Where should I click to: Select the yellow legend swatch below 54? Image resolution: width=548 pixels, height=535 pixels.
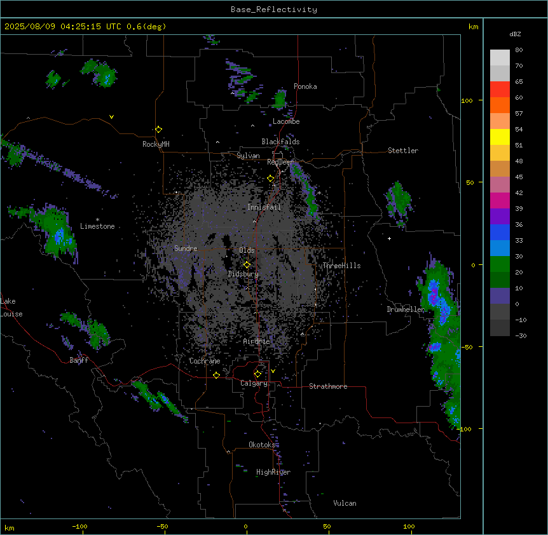500,137
